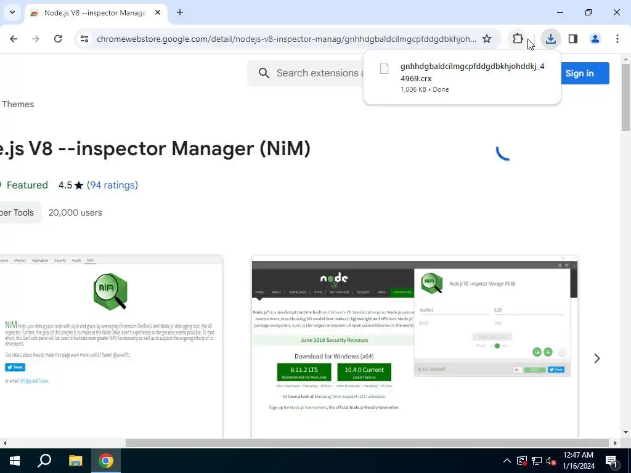631x473 pixels.
Task: Open the Windows Start menu
Action: click(15, 461)
